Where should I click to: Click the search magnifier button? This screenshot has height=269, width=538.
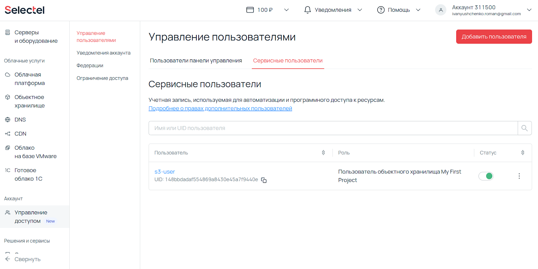[x=525, y=128]
